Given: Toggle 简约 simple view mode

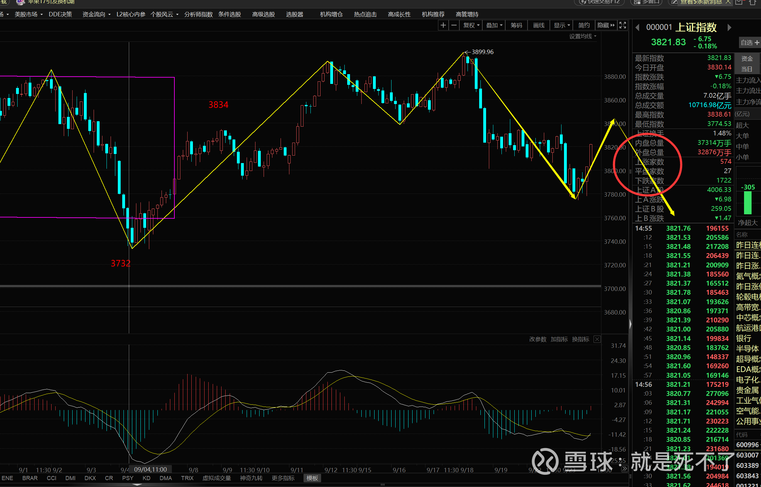Looking at the screenshot, I should click(x=584, y=25).
